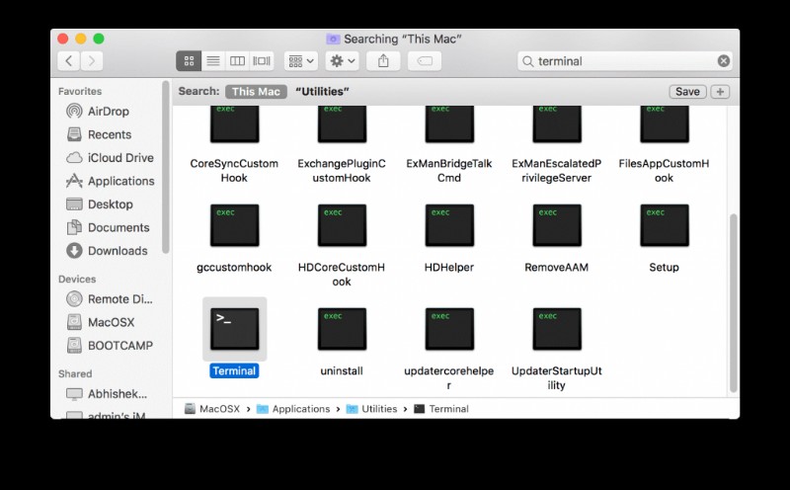Select the CoreSyncCustomHook exec icon

click(234, 124)
